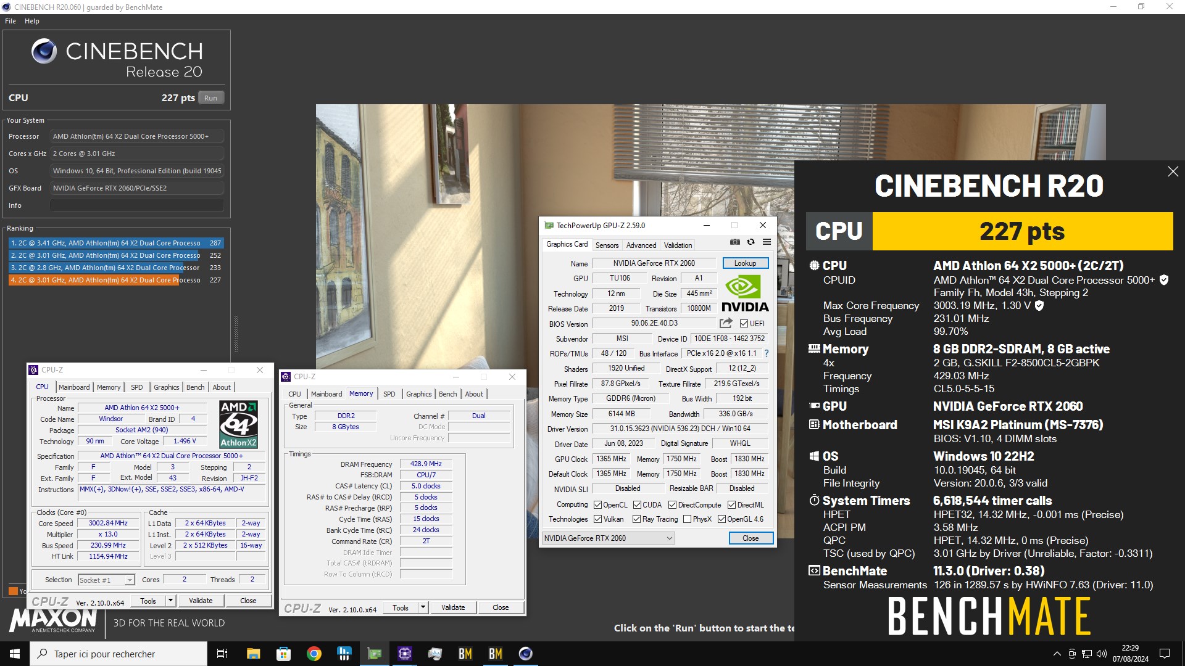The image size is (1185, 666).
Task: Toggle the CUDA checkbox
Action: tap(637, 505)
